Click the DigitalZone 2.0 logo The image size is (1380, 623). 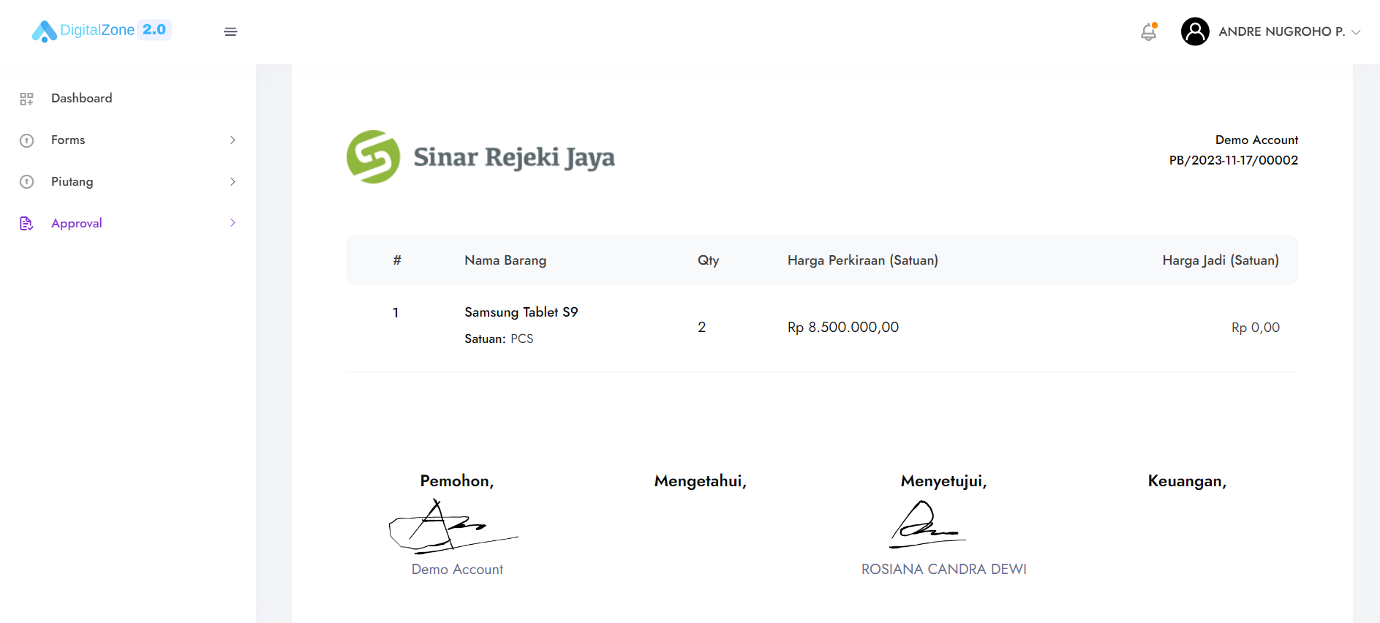point(101,31)
